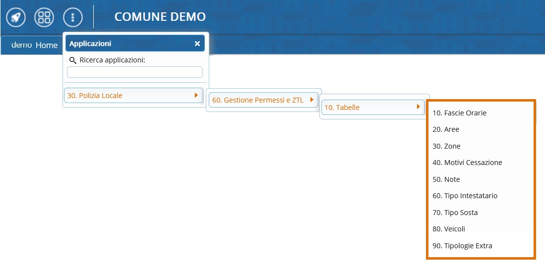Open 60. Tipo Intestatario

click(465, 196)
